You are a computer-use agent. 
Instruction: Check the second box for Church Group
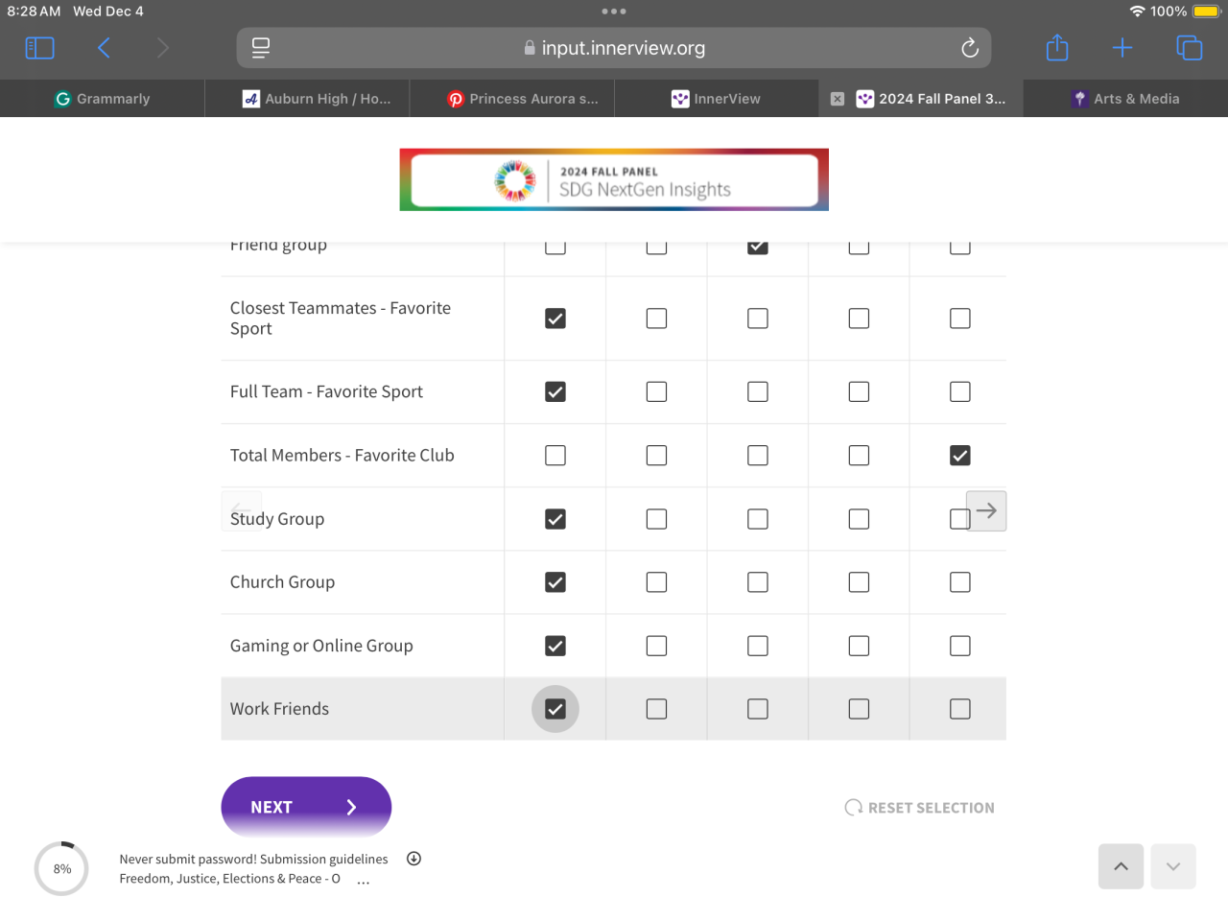[656, 582]
